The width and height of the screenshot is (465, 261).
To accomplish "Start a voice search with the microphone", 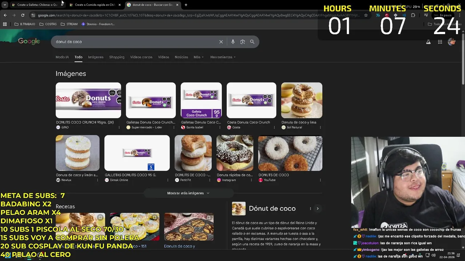I will 233,42.
